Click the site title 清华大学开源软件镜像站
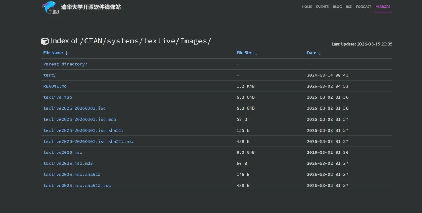 coord(91,7)
